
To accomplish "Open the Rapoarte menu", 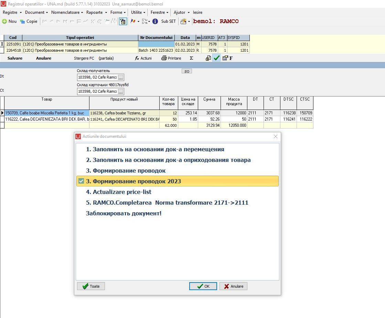I will point(96,12).
